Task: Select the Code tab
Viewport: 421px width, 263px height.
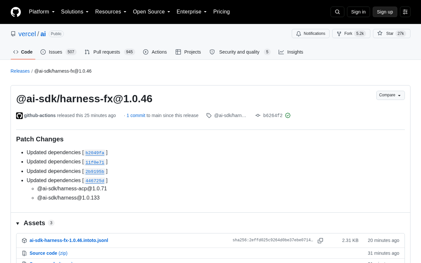Action: 23,52
